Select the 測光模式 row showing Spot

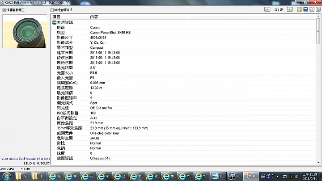184,103
